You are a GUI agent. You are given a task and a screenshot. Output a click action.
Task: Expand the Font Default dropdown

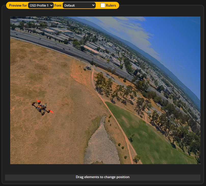[x=79, y=5]
